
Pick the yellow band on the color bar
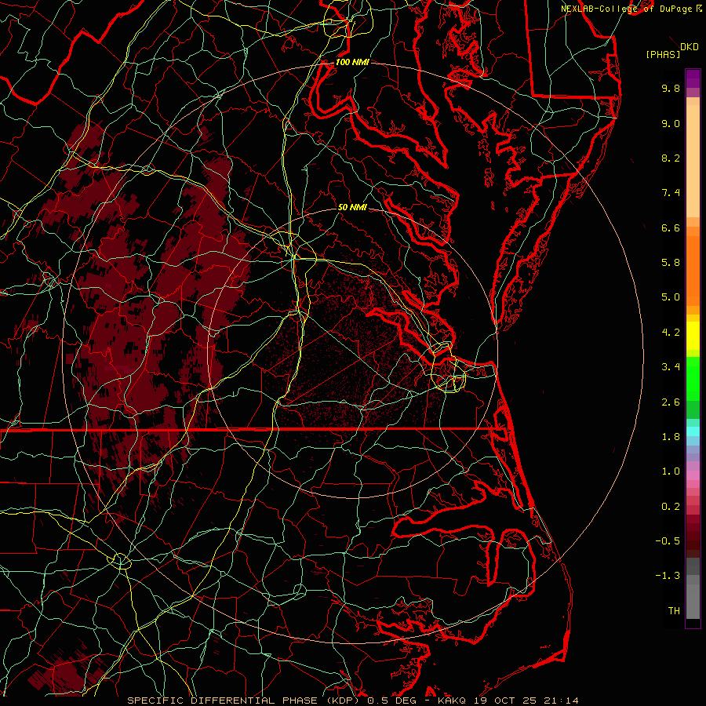pyautogui.click(x=693, y=336)
